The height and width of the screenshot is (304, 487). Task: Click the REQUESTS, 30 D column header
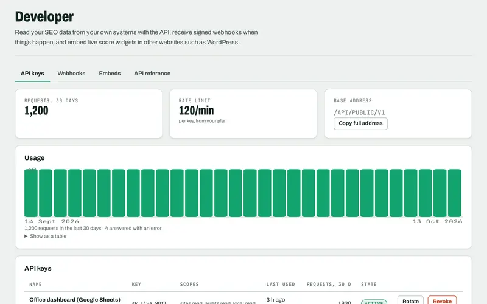(329, 284)
